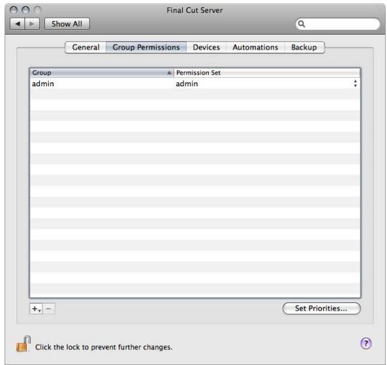The image size is (387, 365).
Task: Click the window close button
Action: coord(14,10)
